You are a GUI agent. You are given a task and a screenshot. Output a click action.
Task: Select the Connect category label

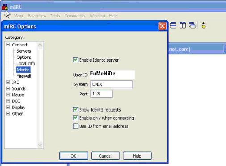tap(20, 45)
